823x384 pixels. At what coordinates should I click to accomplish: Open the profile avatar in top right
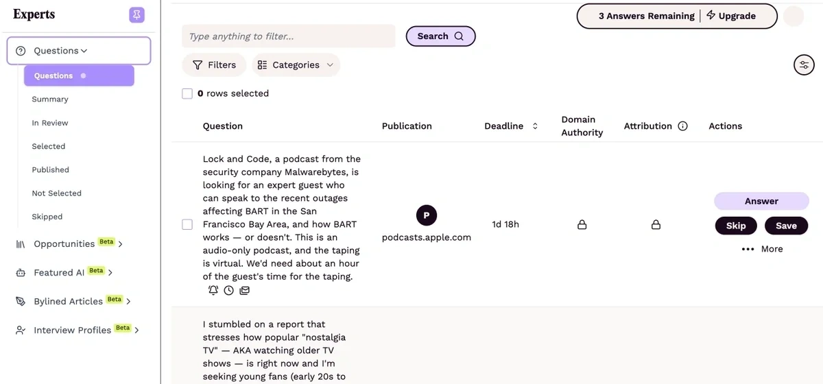pos(794,16)
